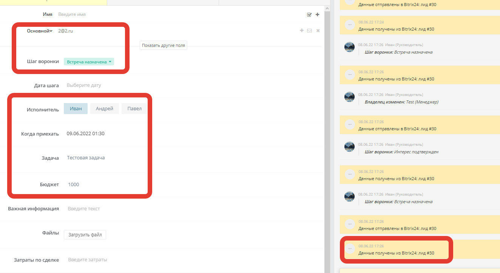Click the Бюджет value 1000
This screenshot has height=273, width=500.
(74, 185)
